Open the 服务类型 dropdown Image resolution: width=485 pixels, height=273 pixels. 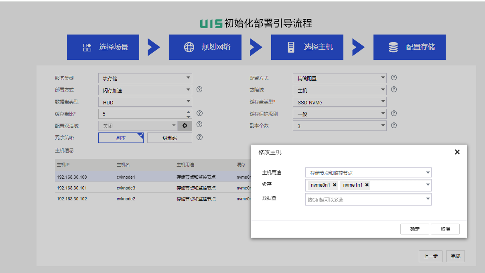pyautogui.click(x=145, y=78)
